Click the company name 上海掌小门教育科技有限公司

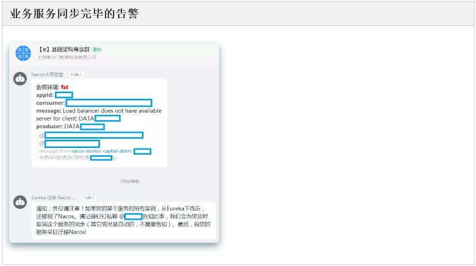pos(66,57)
